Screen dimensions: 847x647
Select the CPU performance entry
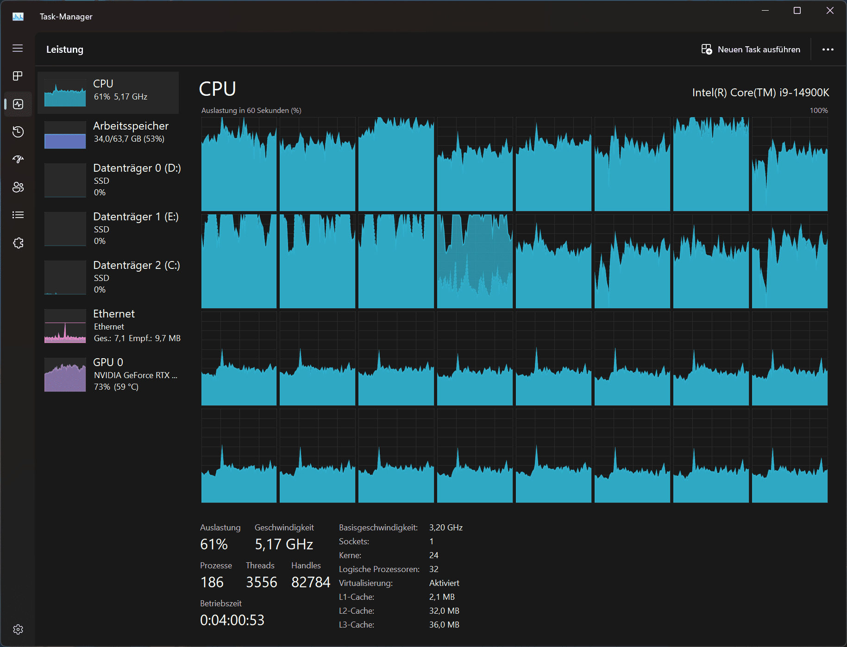pyautogui.click(x=108, y=93)
